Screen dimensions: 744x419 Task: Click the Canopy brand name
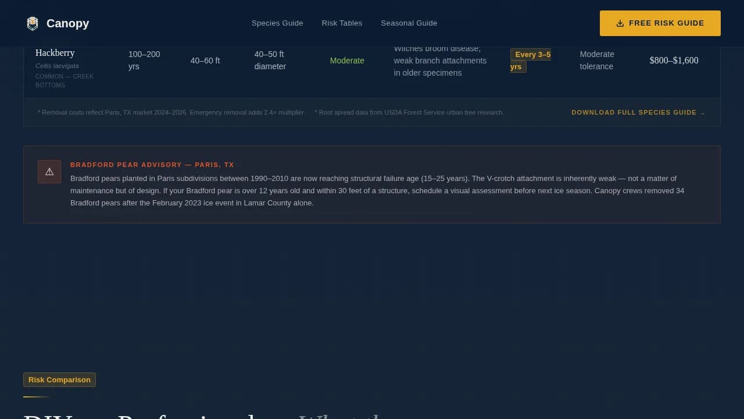[x=67, y=23]
